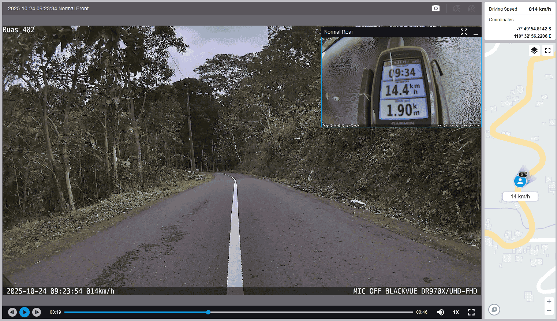Image resolution: width=557 pixels, height=321 pixels.
Task: Click the 14 km/h speed label on map
Action: tap(520, 197)
